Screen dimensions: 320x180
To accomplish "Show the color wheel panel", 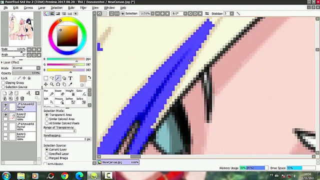I will tap(46, 13).
